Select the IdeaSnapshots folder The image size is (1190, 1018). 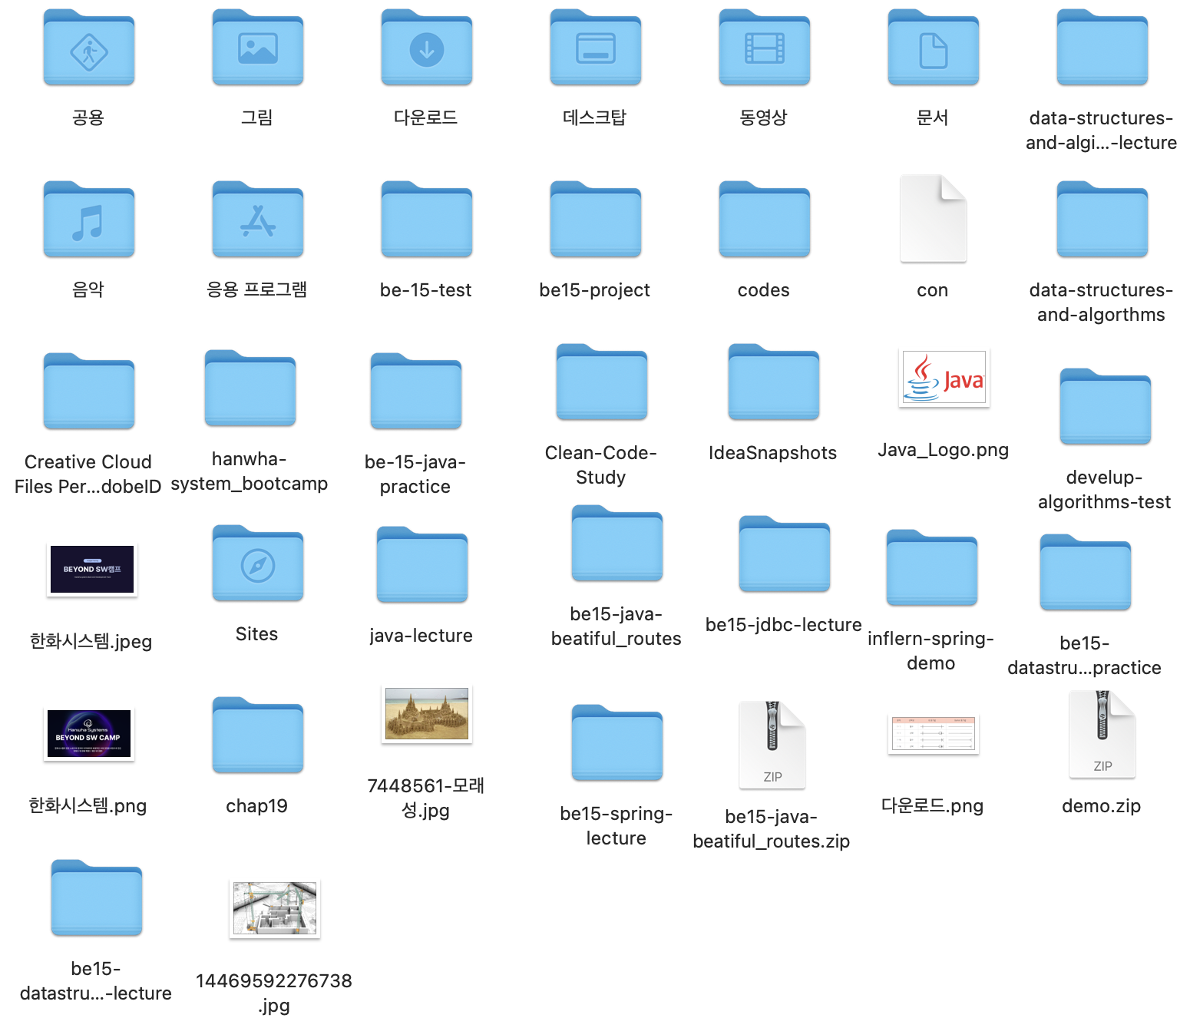pyautogui.click(x=774, y=382)
